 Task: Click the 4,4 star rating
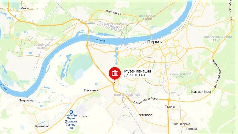point(142,75)
